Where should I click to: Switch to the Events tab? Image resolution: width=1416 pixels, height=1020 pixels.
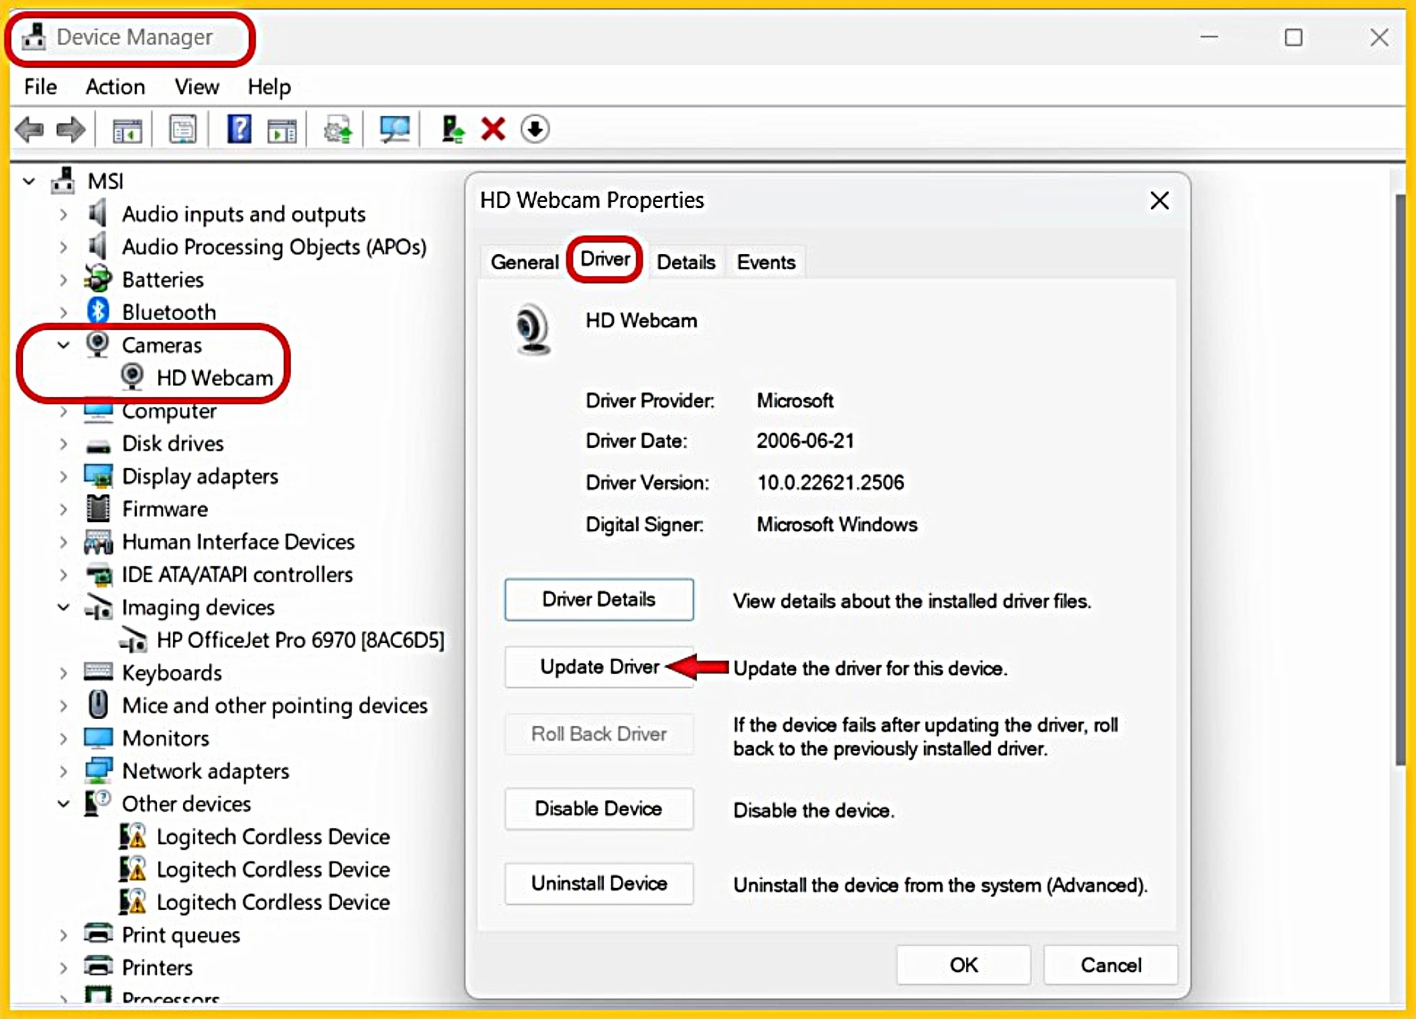(765, 262)
